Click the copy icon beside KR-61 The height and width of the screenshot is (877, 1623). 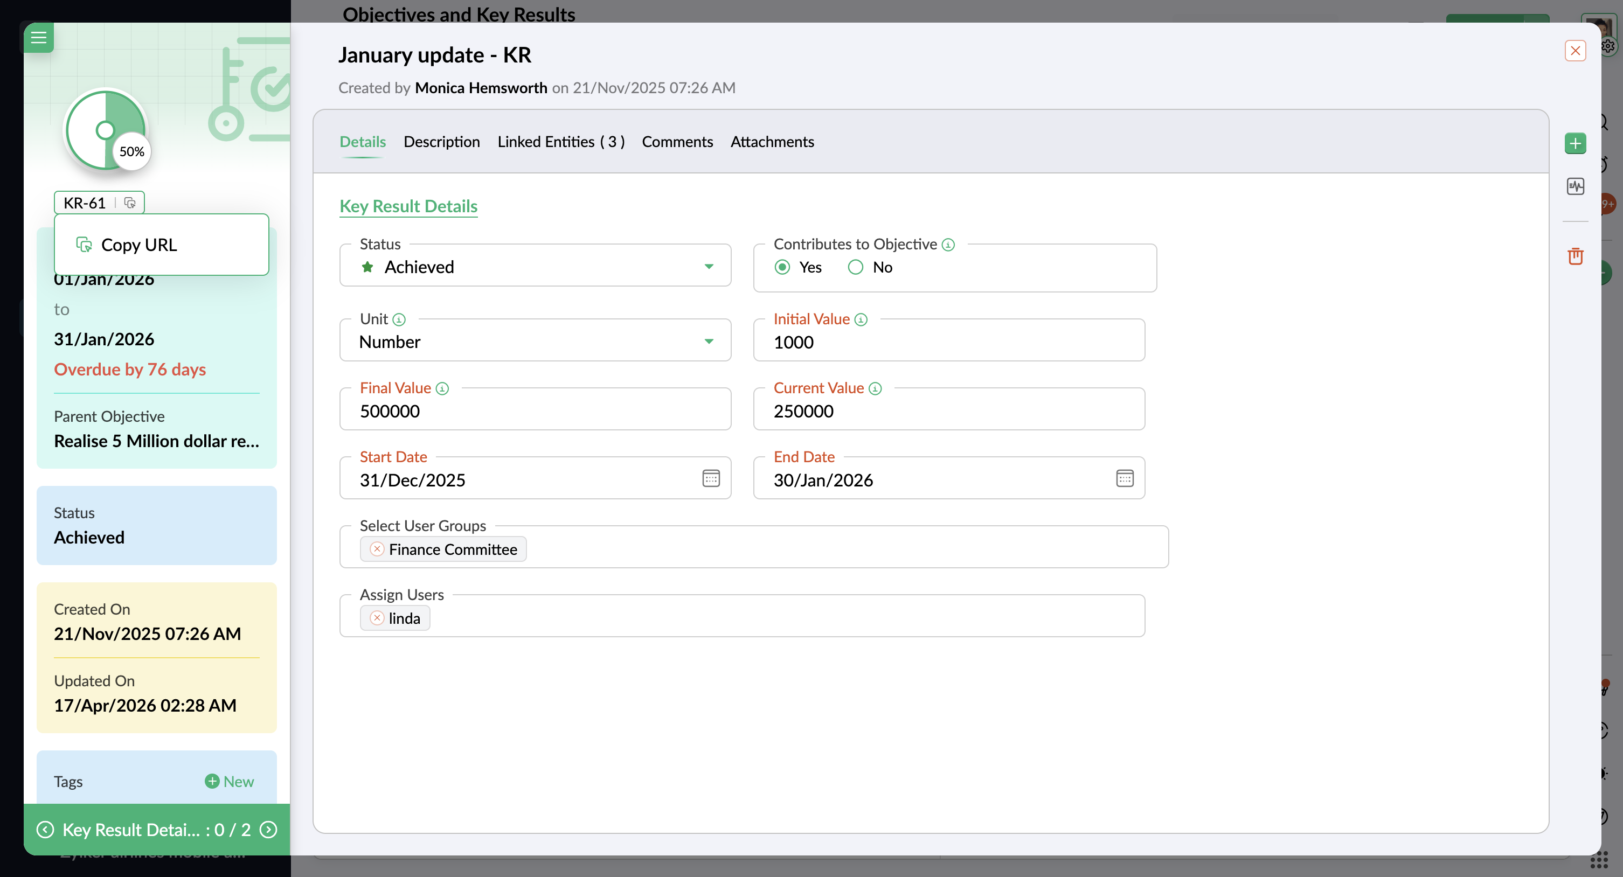(x=130, y=203)
